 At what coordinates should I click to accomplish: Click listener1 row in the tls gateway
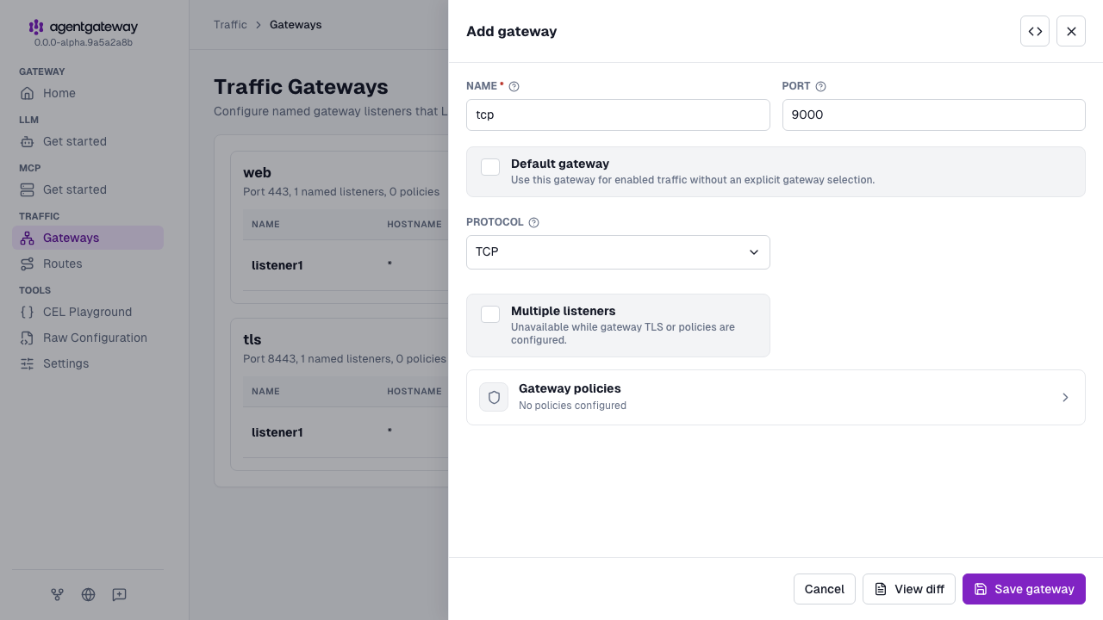coord(345,432)
